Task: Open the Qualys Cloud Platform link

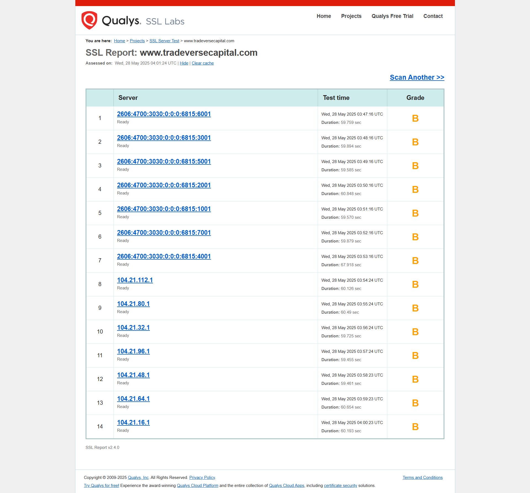Action: pos(197,486)
